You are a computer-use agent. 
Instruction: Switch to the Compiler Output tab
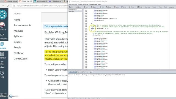(x=88, y=72)
